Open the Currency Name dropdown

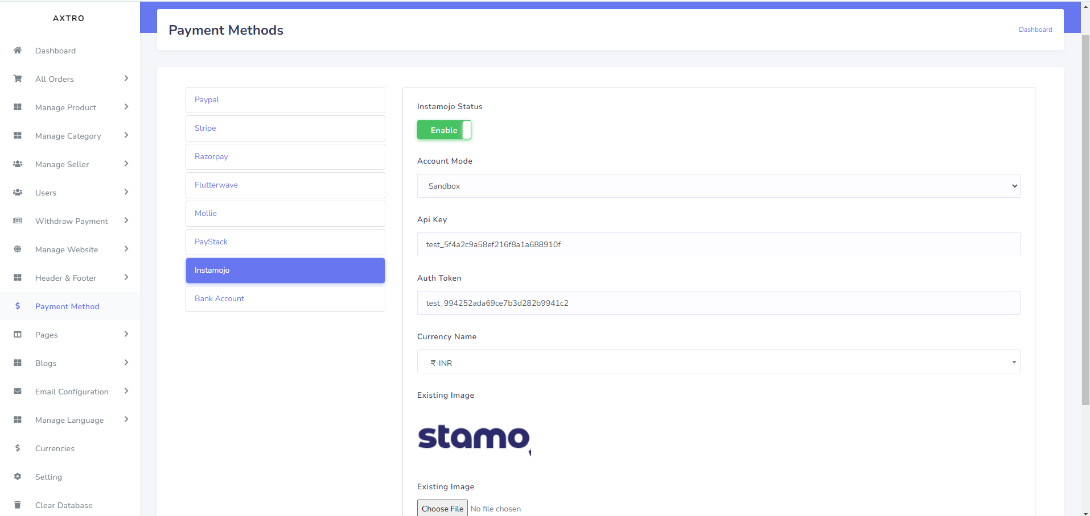(718, 362)
